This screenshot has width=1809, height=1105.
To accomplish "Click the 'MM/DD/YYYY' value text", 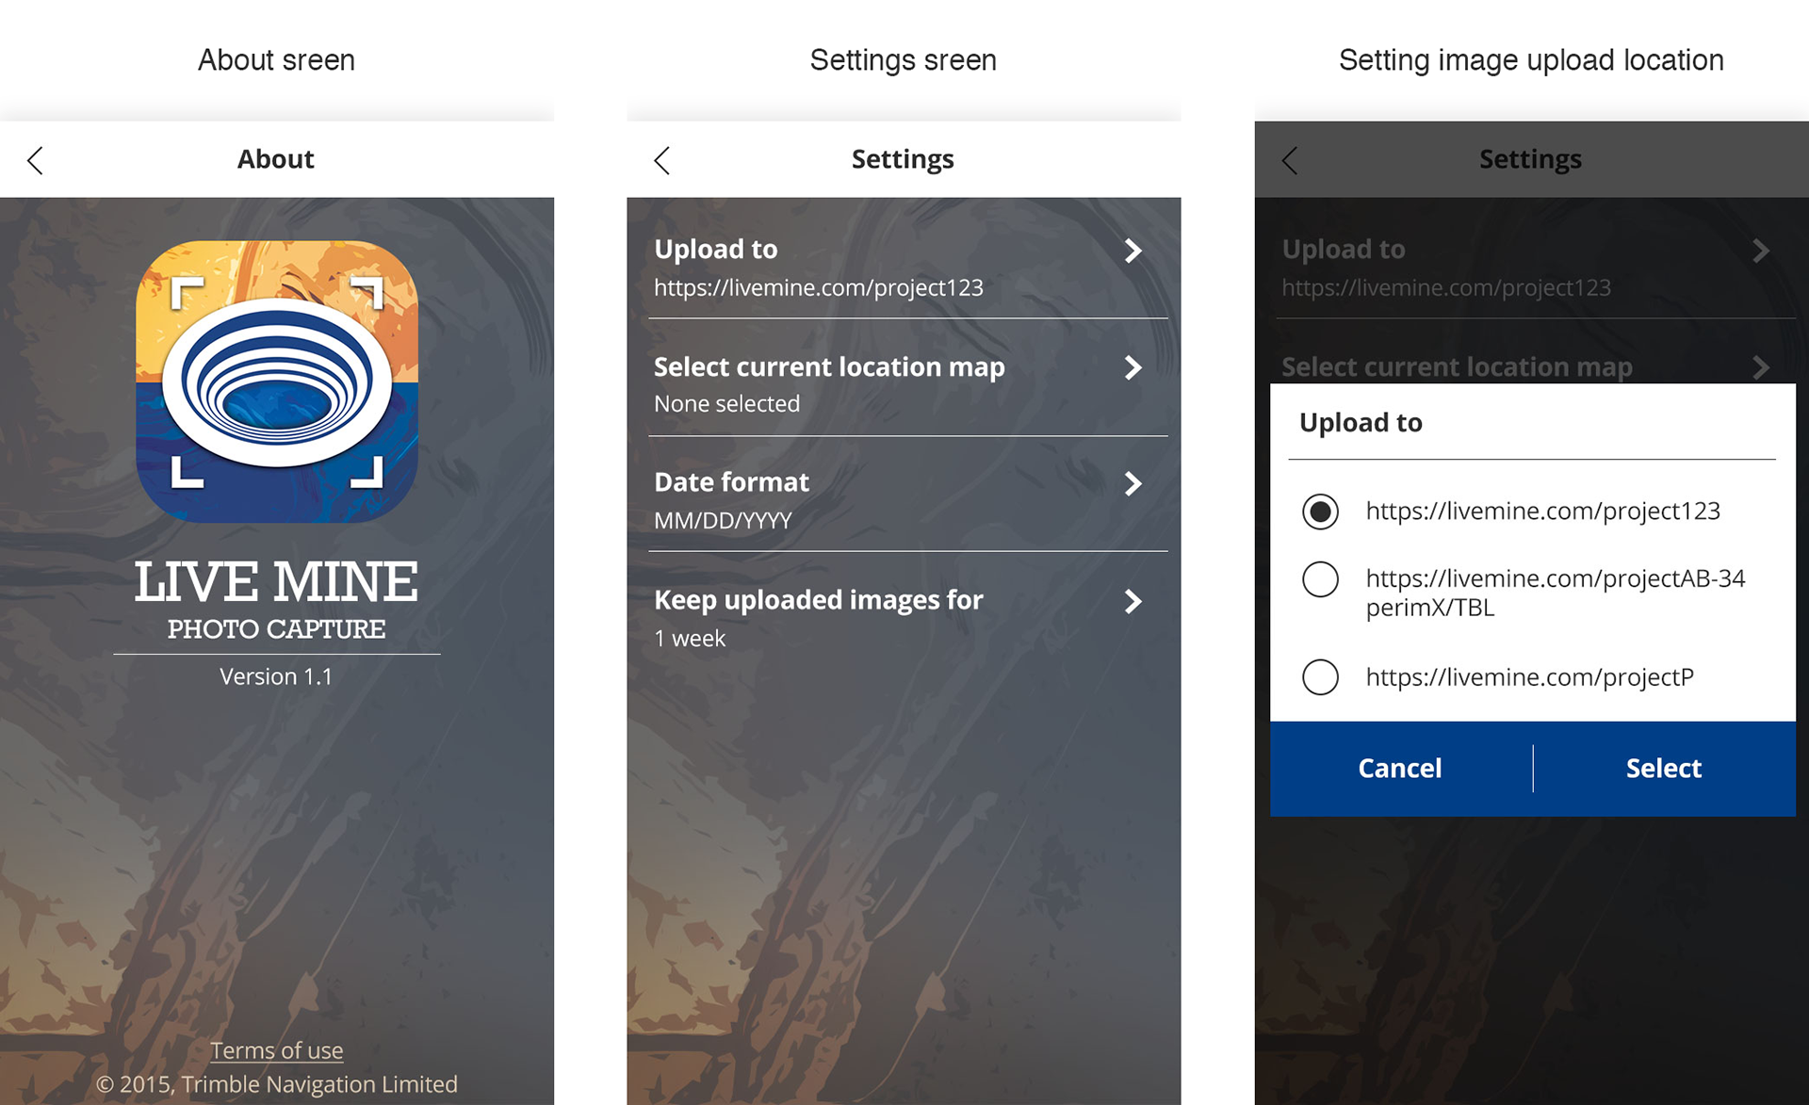I will pyautogui.click(x=723, y=520).
